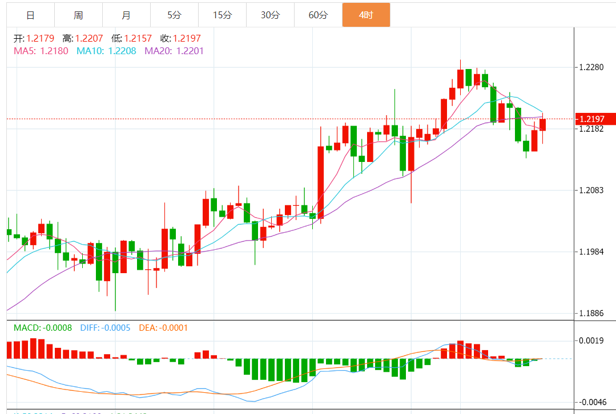Select the 15分 timeframe tab
Viewport: 616px width, 414px height.
point(222,15)
